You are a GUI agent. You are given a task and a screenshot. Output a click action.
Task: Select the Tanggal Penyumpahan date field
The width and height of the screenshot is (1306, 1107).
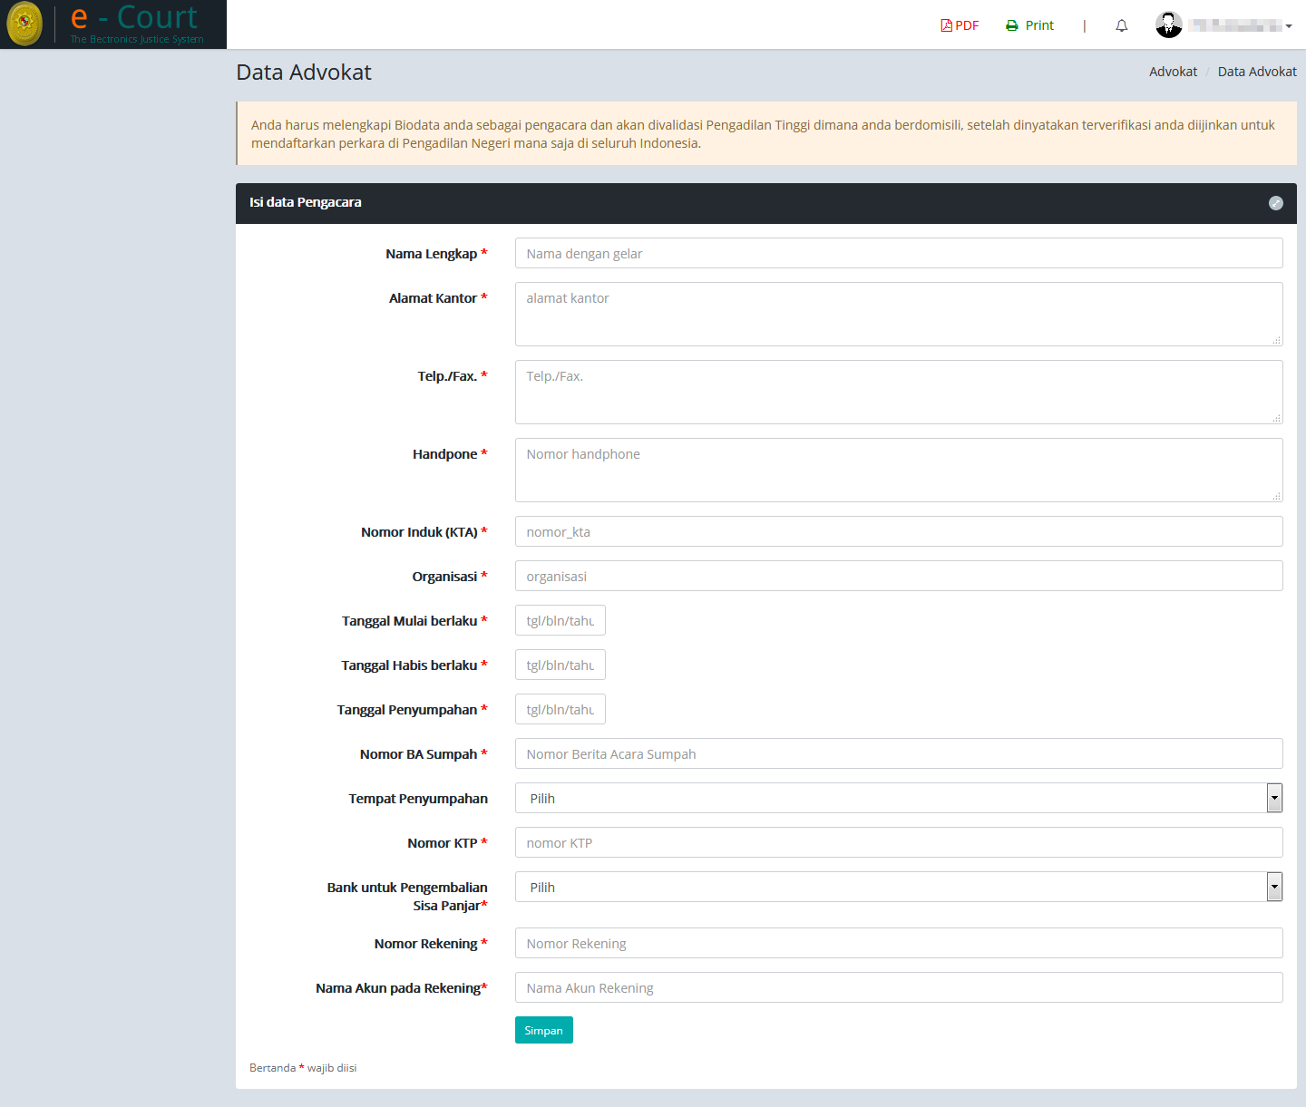click(x=560, y=709)
